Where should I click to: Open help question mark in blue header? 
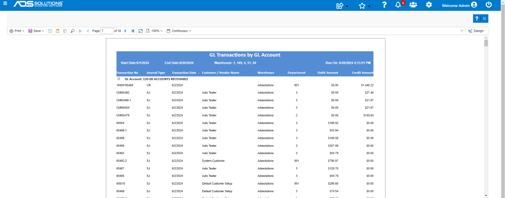pos(384,5)
